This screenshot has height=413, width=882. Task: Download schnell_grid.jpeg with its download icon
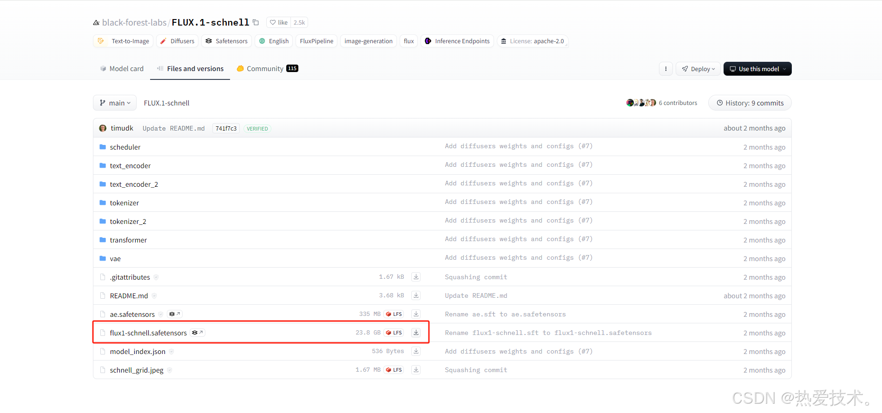(x=416, y=370)
